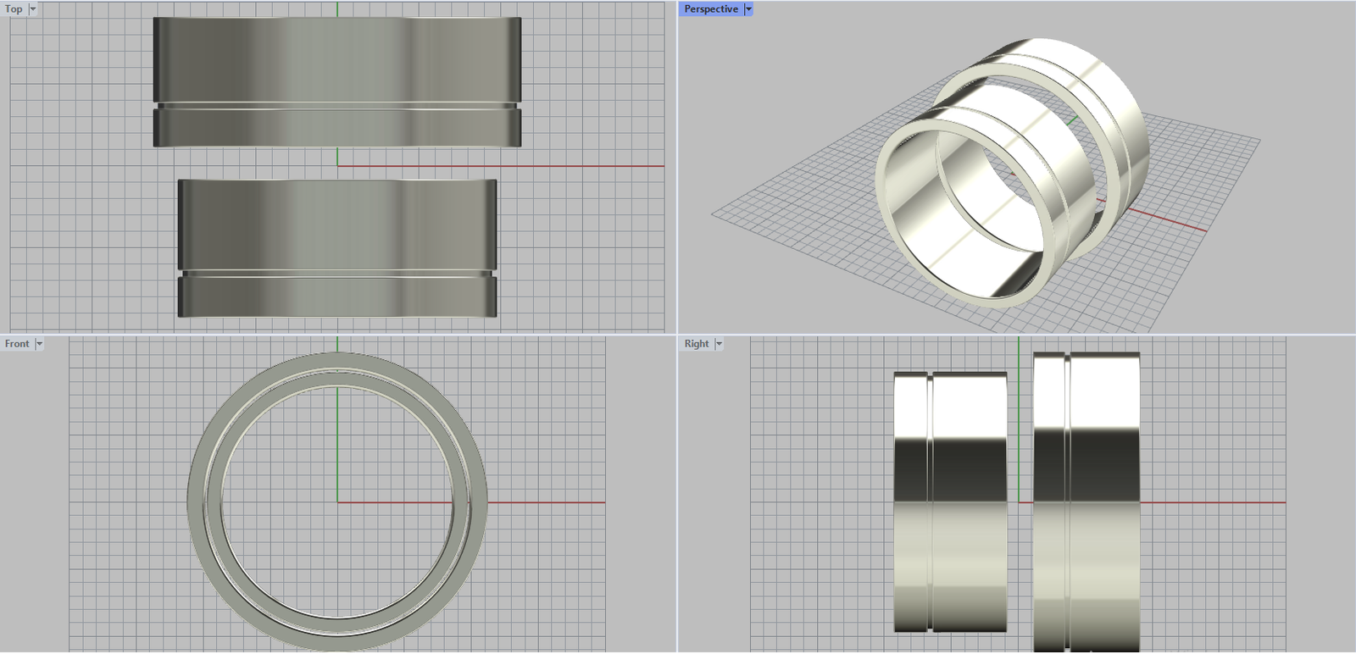This screenshot has width=1356, height=654.
Task: Expand the Perspective viewport menu arrow
Action: click(x=748, y=9)
